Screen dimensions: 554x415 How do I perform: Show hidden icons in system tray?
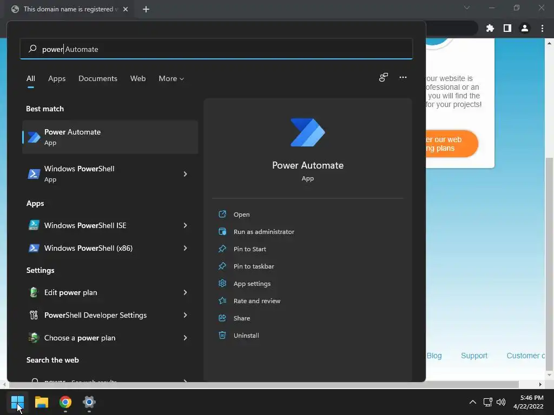[x=472, y=402]
